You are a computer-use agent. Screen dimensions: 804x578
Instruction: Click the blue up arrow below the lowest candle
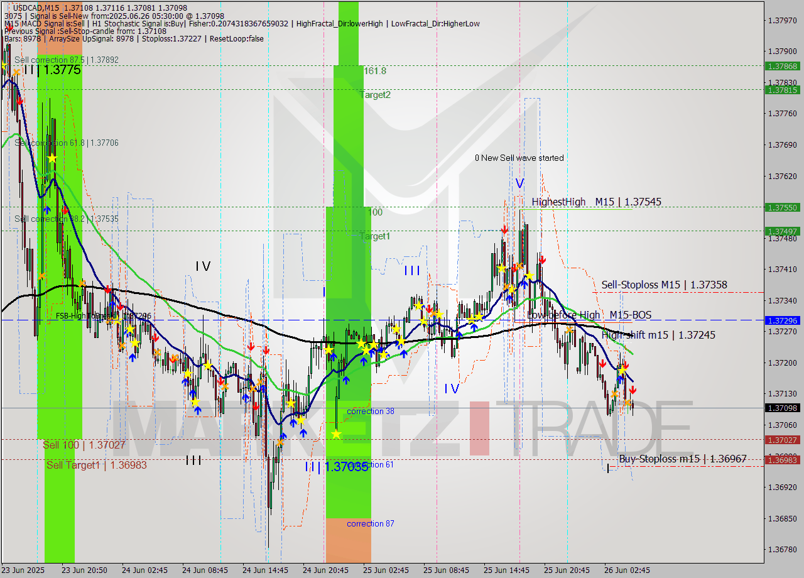284,435
